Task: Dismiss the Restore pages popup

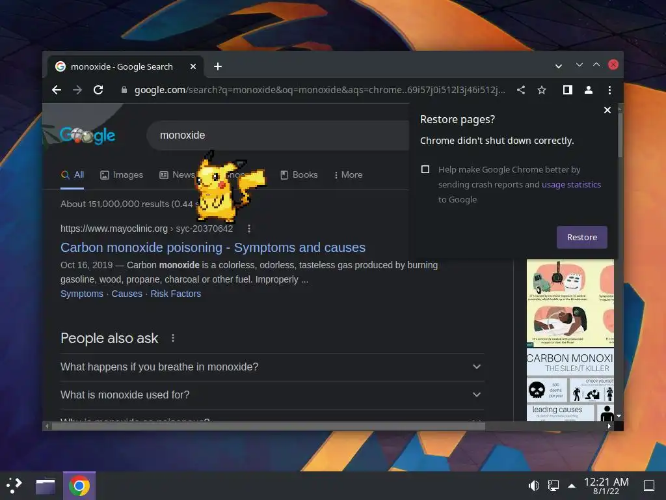Action: [x=607, y=110]
